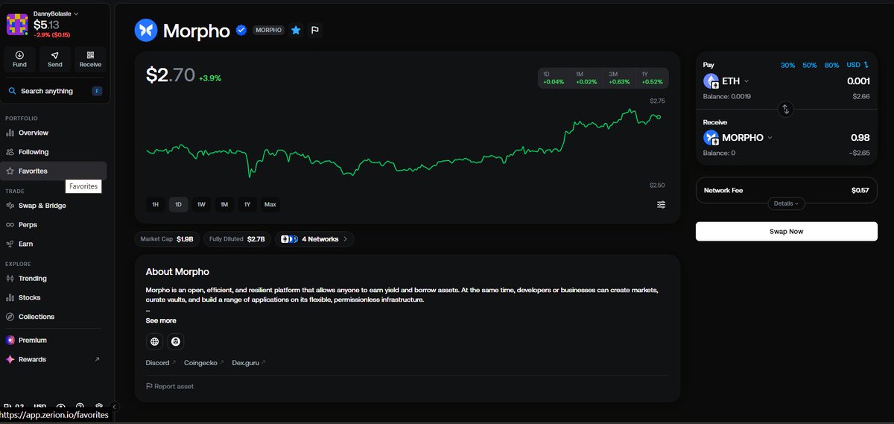This screenshot has width=894, height=424.
Task: Click the Send arrow icon
Action: [x=54, y=55]
